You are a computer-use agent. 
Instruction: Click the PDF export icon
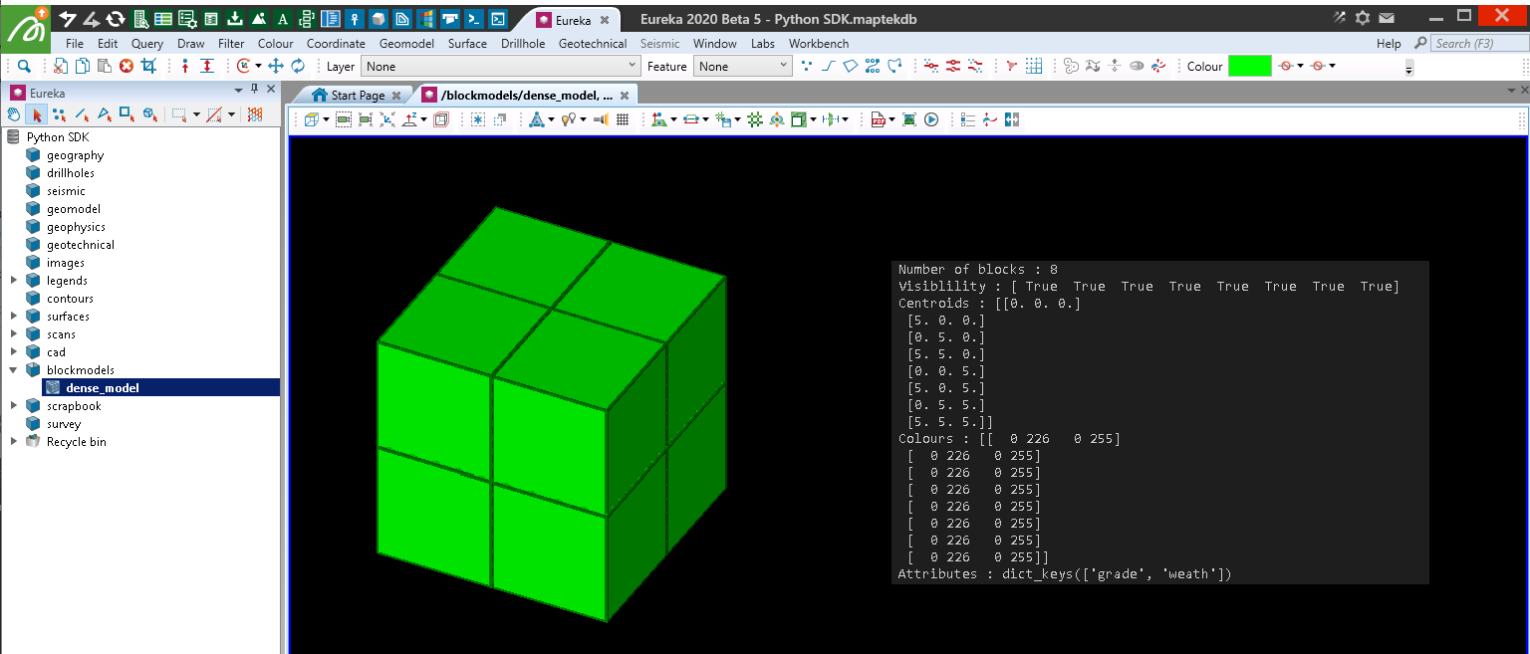tap(878, 119)
